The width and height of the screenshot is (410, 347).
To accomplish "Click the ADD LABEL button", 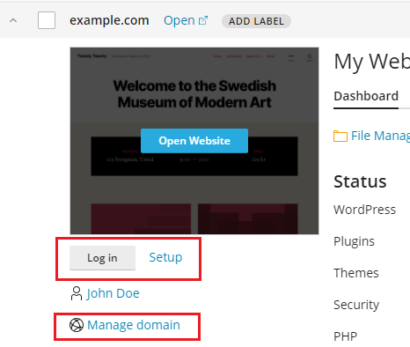I will click(256, 21).
